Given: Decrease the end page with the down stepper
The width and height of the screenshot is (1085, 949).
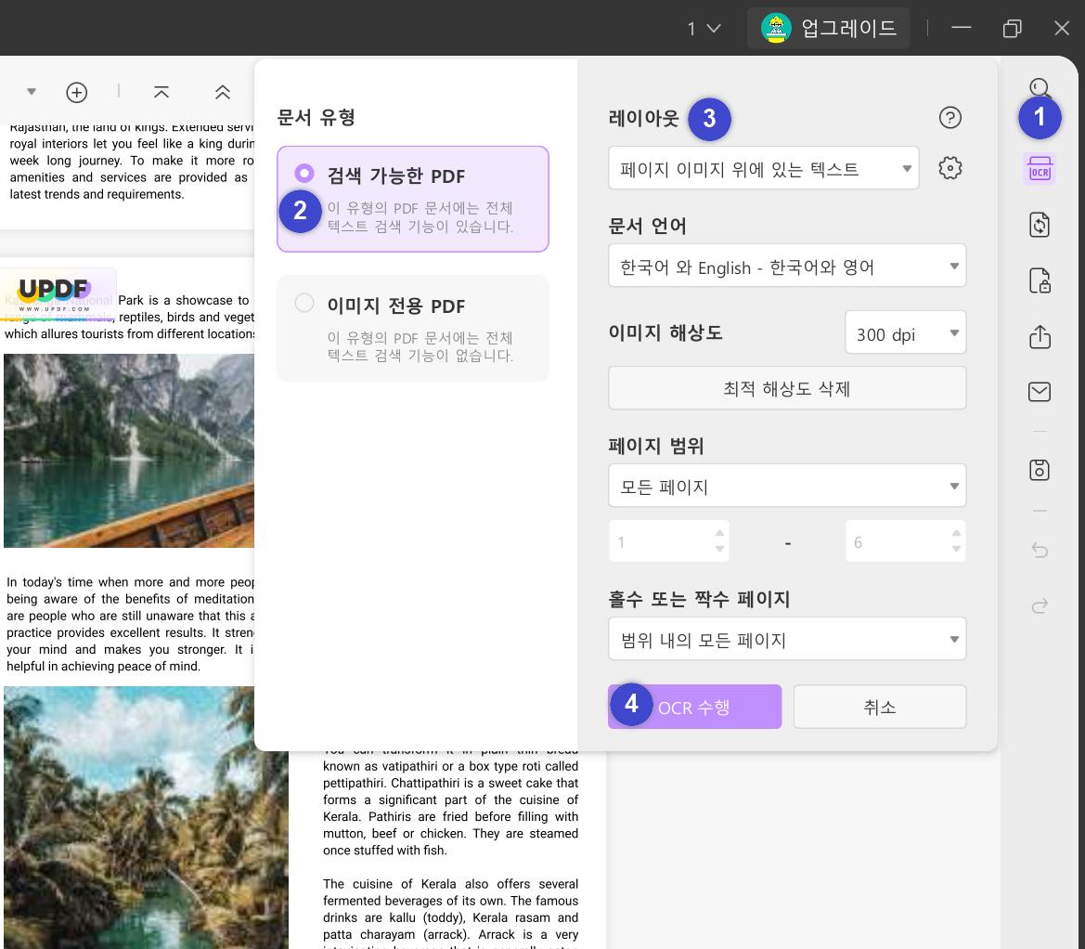Looking at the screenshot, I should pos(956,549).
